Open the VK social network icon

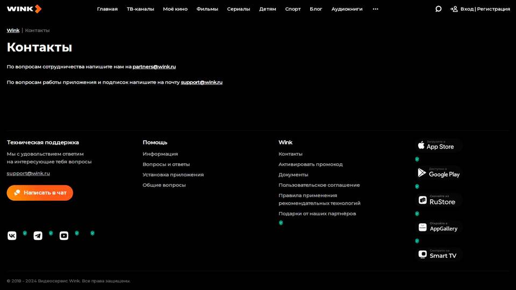(12, 236)
